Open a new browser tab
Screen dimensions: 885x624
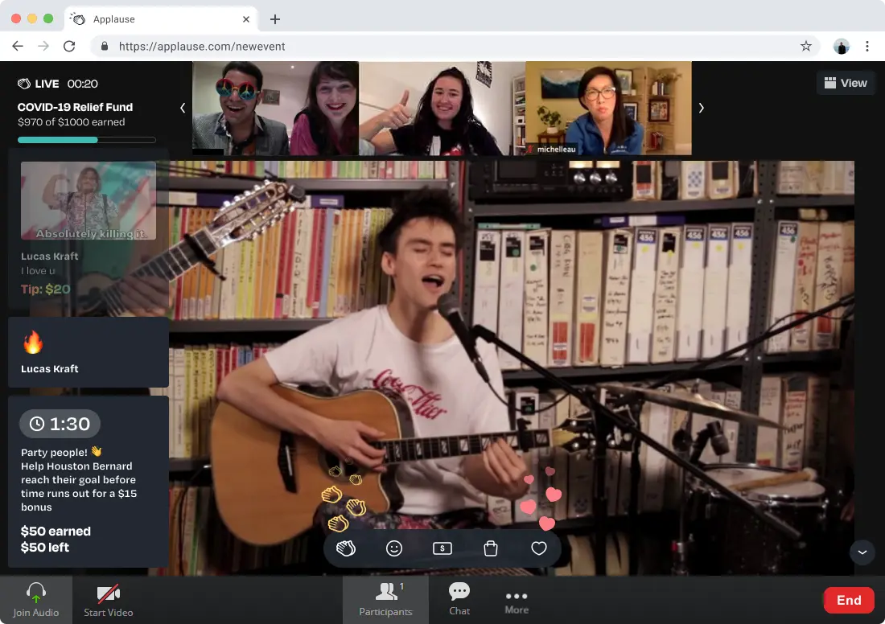point(275,19)
